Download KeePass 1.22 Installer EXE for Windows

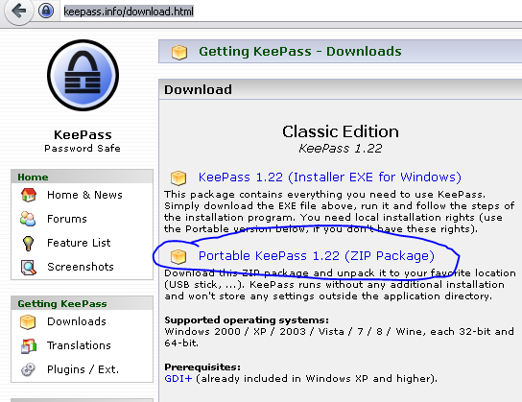tap(329, 177)
